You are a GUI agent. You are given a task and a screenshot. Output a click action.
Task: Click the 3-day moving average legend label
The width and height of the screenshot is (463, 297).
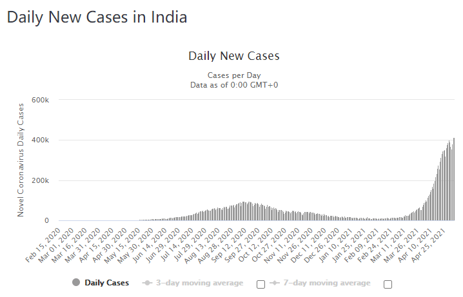click(200, 283)
